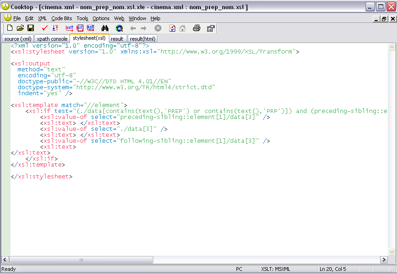
Task: Click 'XSLT: MSXML' in the status bar
Action: [275, 269]
